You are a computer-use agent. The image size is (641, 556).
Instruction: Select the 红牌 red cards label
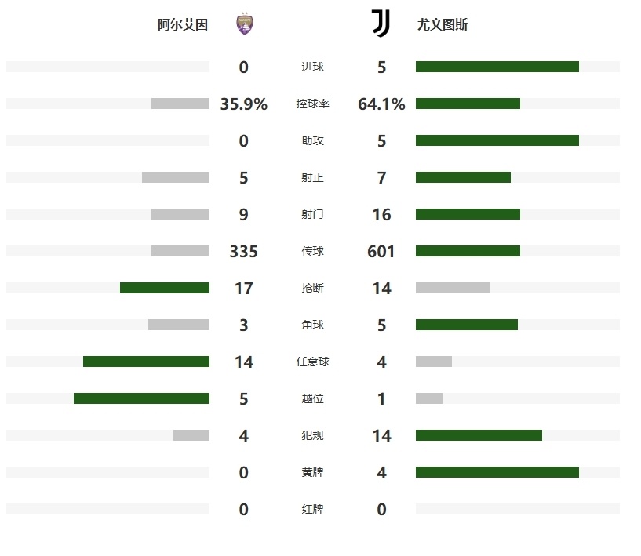[x=313, y=509]
